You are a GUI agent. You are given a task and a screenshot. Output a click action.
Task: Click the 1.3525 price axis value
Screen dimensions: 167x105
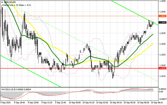(x=162, y=55)
